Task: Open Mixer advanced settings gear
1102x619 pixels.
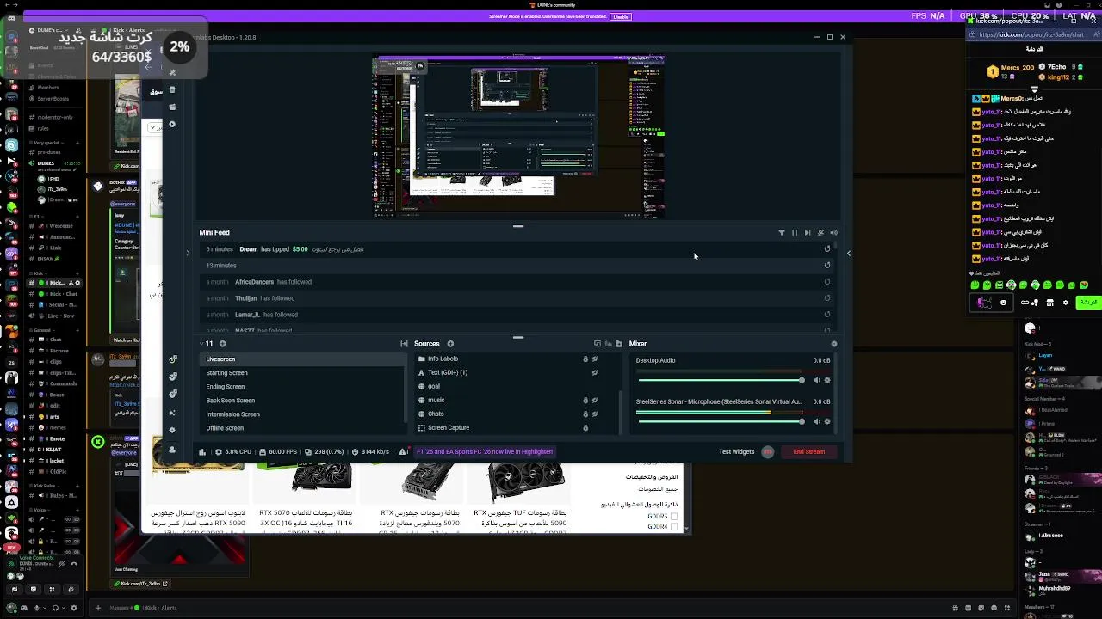Action: click(x=833, y=344)
